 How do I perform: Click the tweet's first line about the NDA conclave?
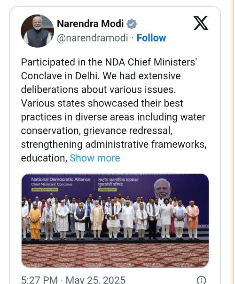[109, 62]
